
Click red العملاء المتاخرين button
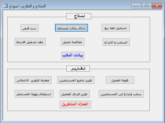pyautogui.click(x=75, y=104)
